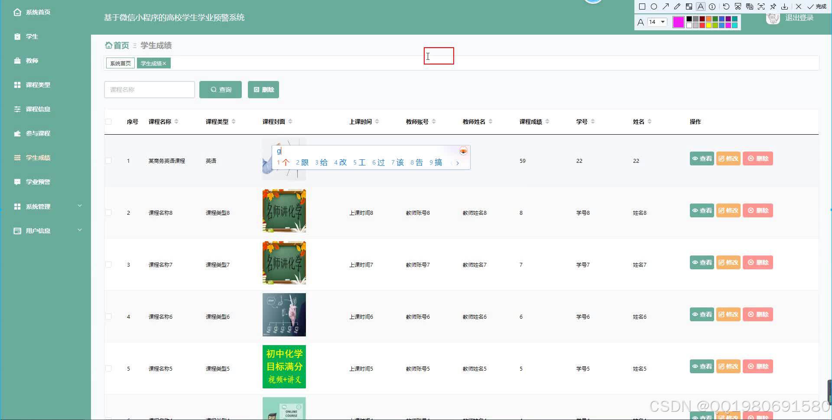
Task: Sort the table by 课程名称 column
Action: coord(176,122)
